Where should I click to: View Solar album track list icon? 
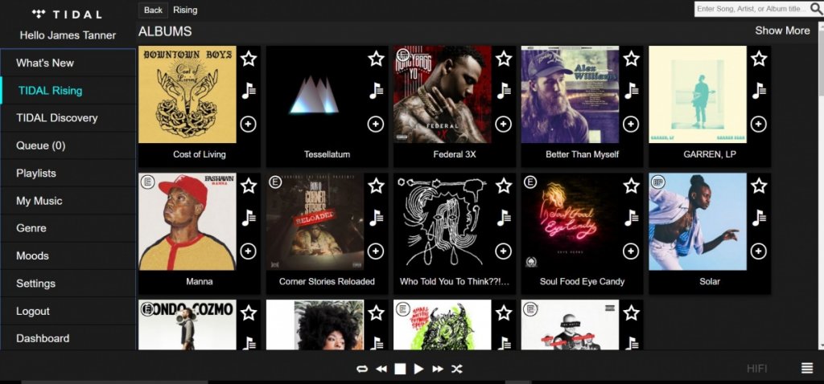(x=758, y=218)
